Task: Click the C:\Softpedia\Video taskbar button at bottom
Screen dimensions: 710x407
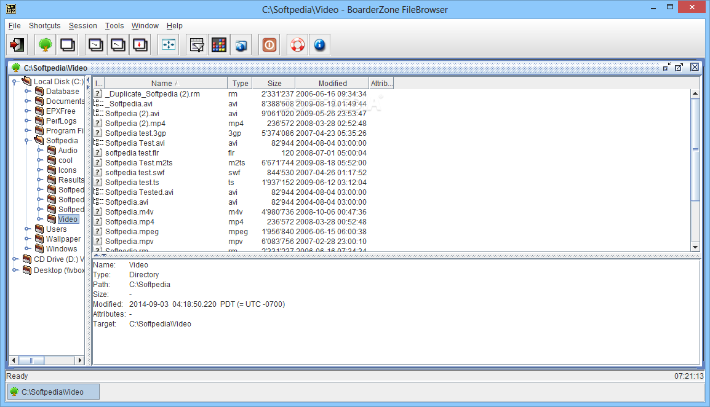Action: click(x=53, y=392)
